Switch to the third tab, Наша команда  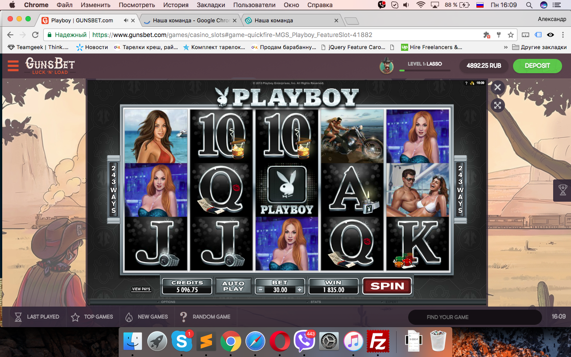(292, 21)
